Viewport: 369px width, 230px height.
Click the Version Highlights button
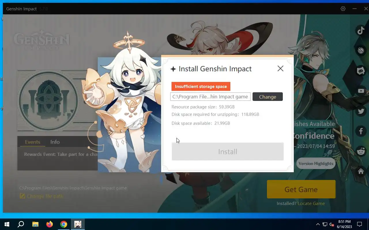[316, 163]
